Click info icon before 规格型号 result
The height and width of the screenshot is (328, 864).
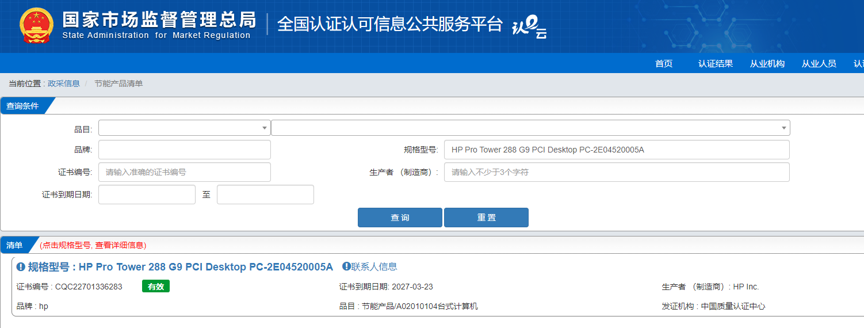click(21, 267)
